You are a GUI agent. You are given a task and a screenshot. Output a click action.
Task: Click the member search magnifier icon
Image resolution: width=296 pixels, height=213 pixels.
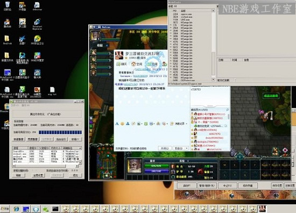pyautogui.click(x=227, y=109)
